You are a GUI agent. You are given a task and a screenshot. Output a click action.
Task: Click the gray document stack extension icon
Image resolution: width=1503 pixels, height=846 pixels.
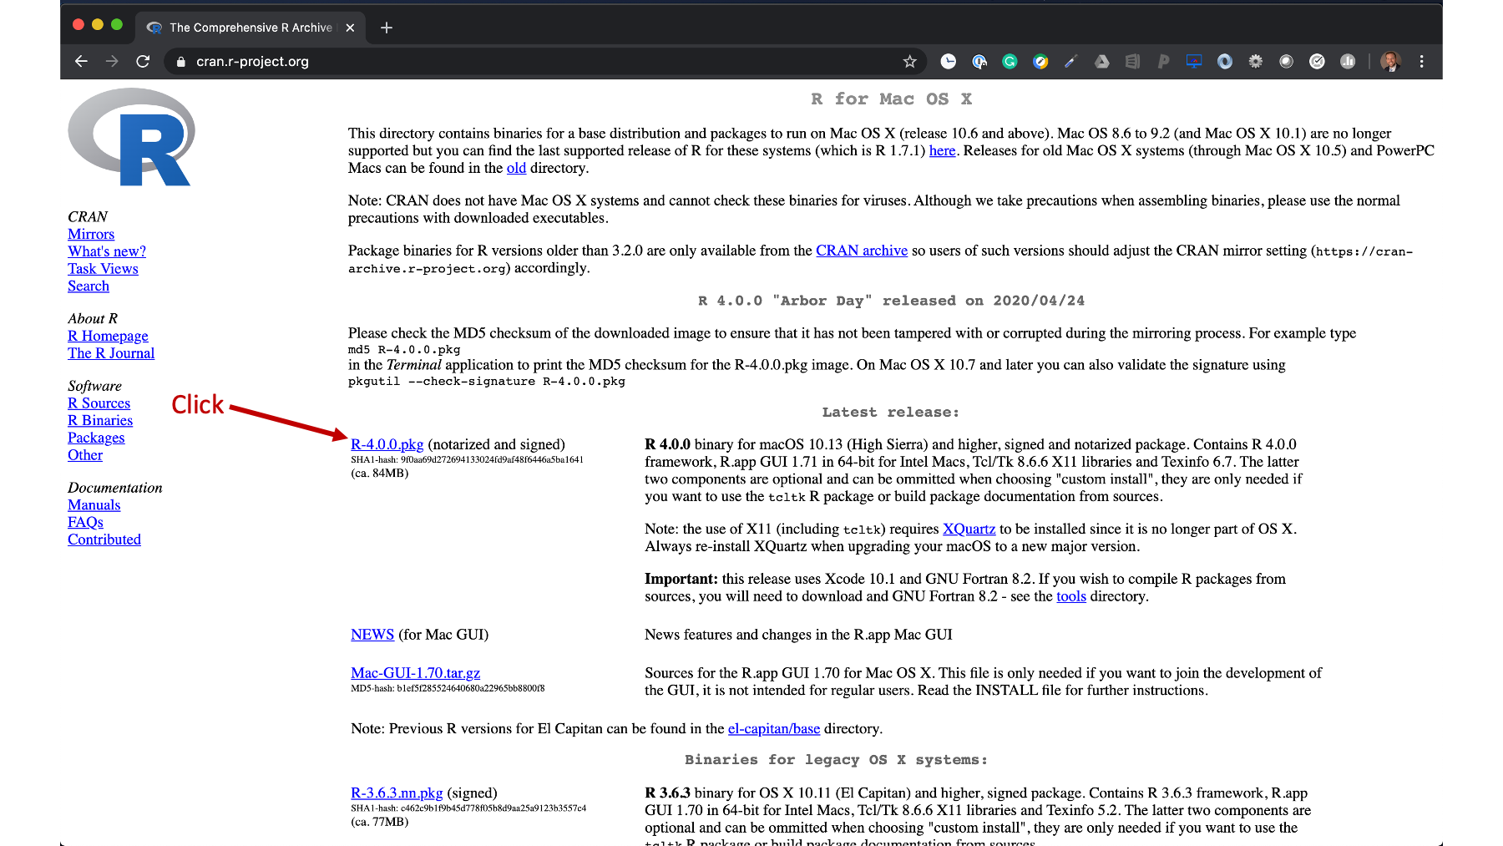[x=1132, y=61]
